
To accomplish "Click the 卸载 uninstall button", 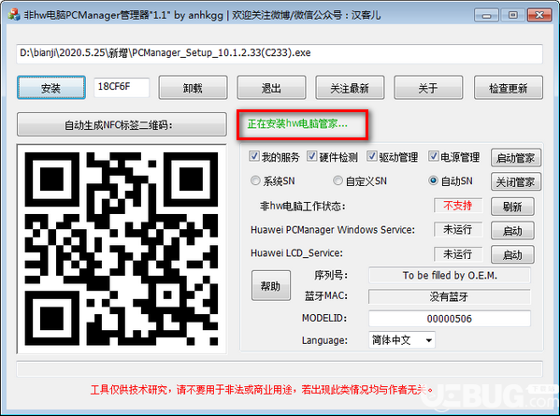I will point(193,88).
